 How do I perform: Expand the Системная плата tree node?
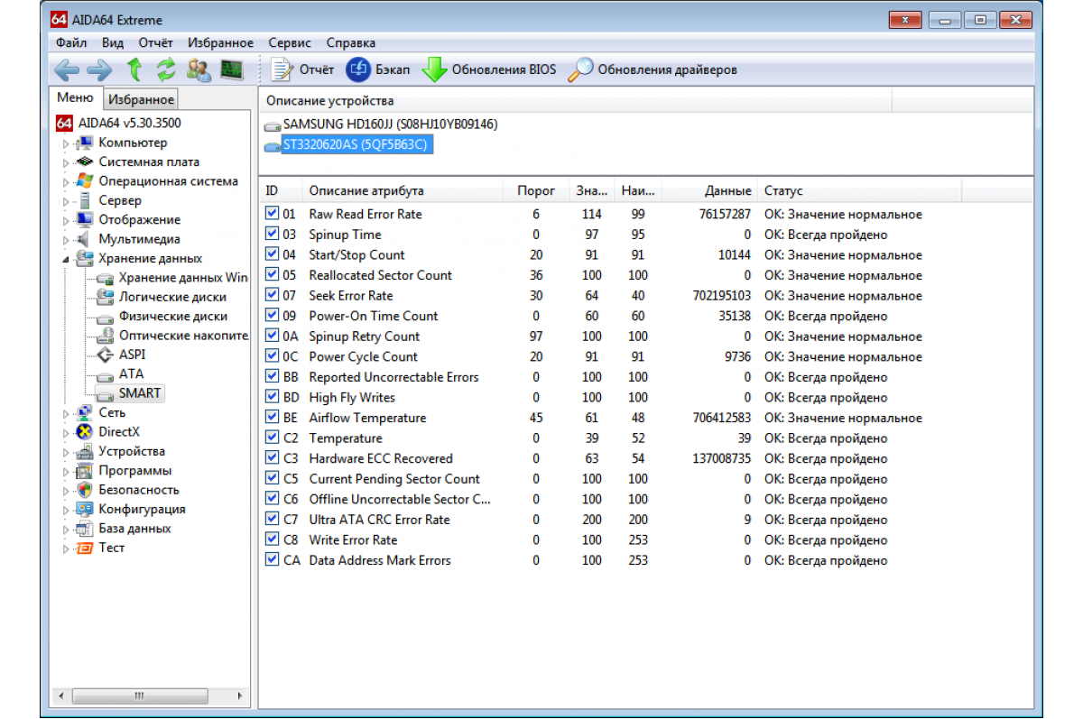tap(65, 162)
